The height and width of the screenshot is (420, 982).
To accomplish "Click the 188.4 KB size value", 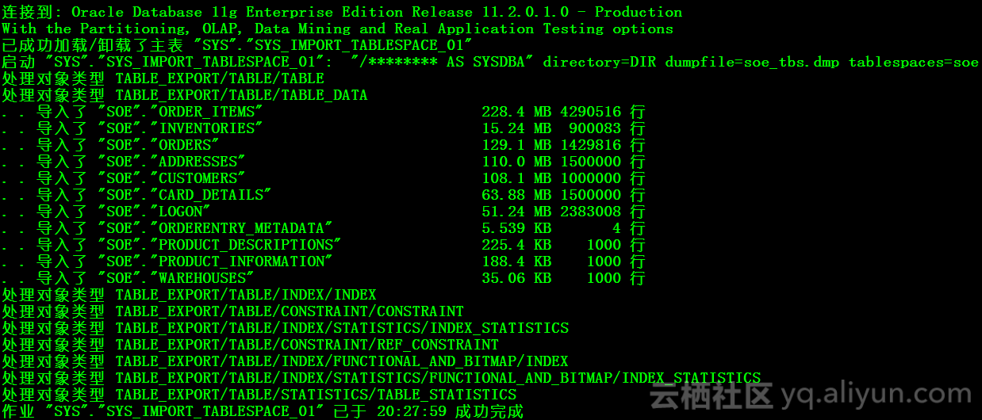I will (x=516, y=262).
